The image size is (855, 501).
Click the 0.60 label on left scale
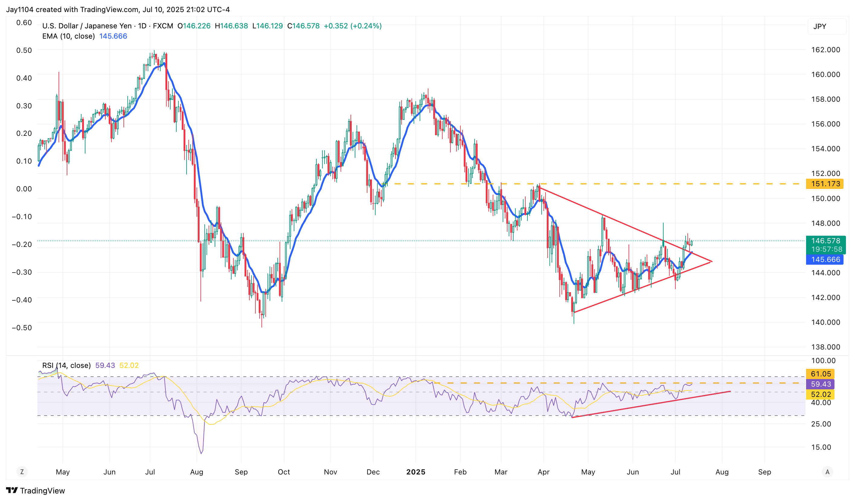click(24, 22)
